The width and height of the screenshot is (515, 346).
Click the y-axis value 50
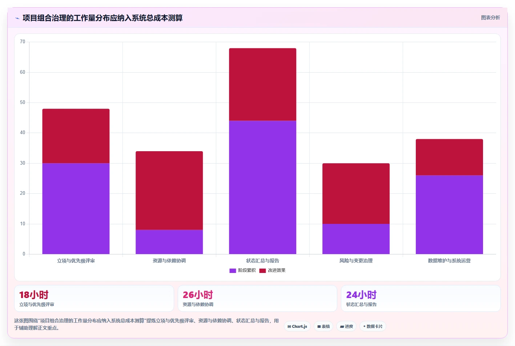click(x=23, y=102)
